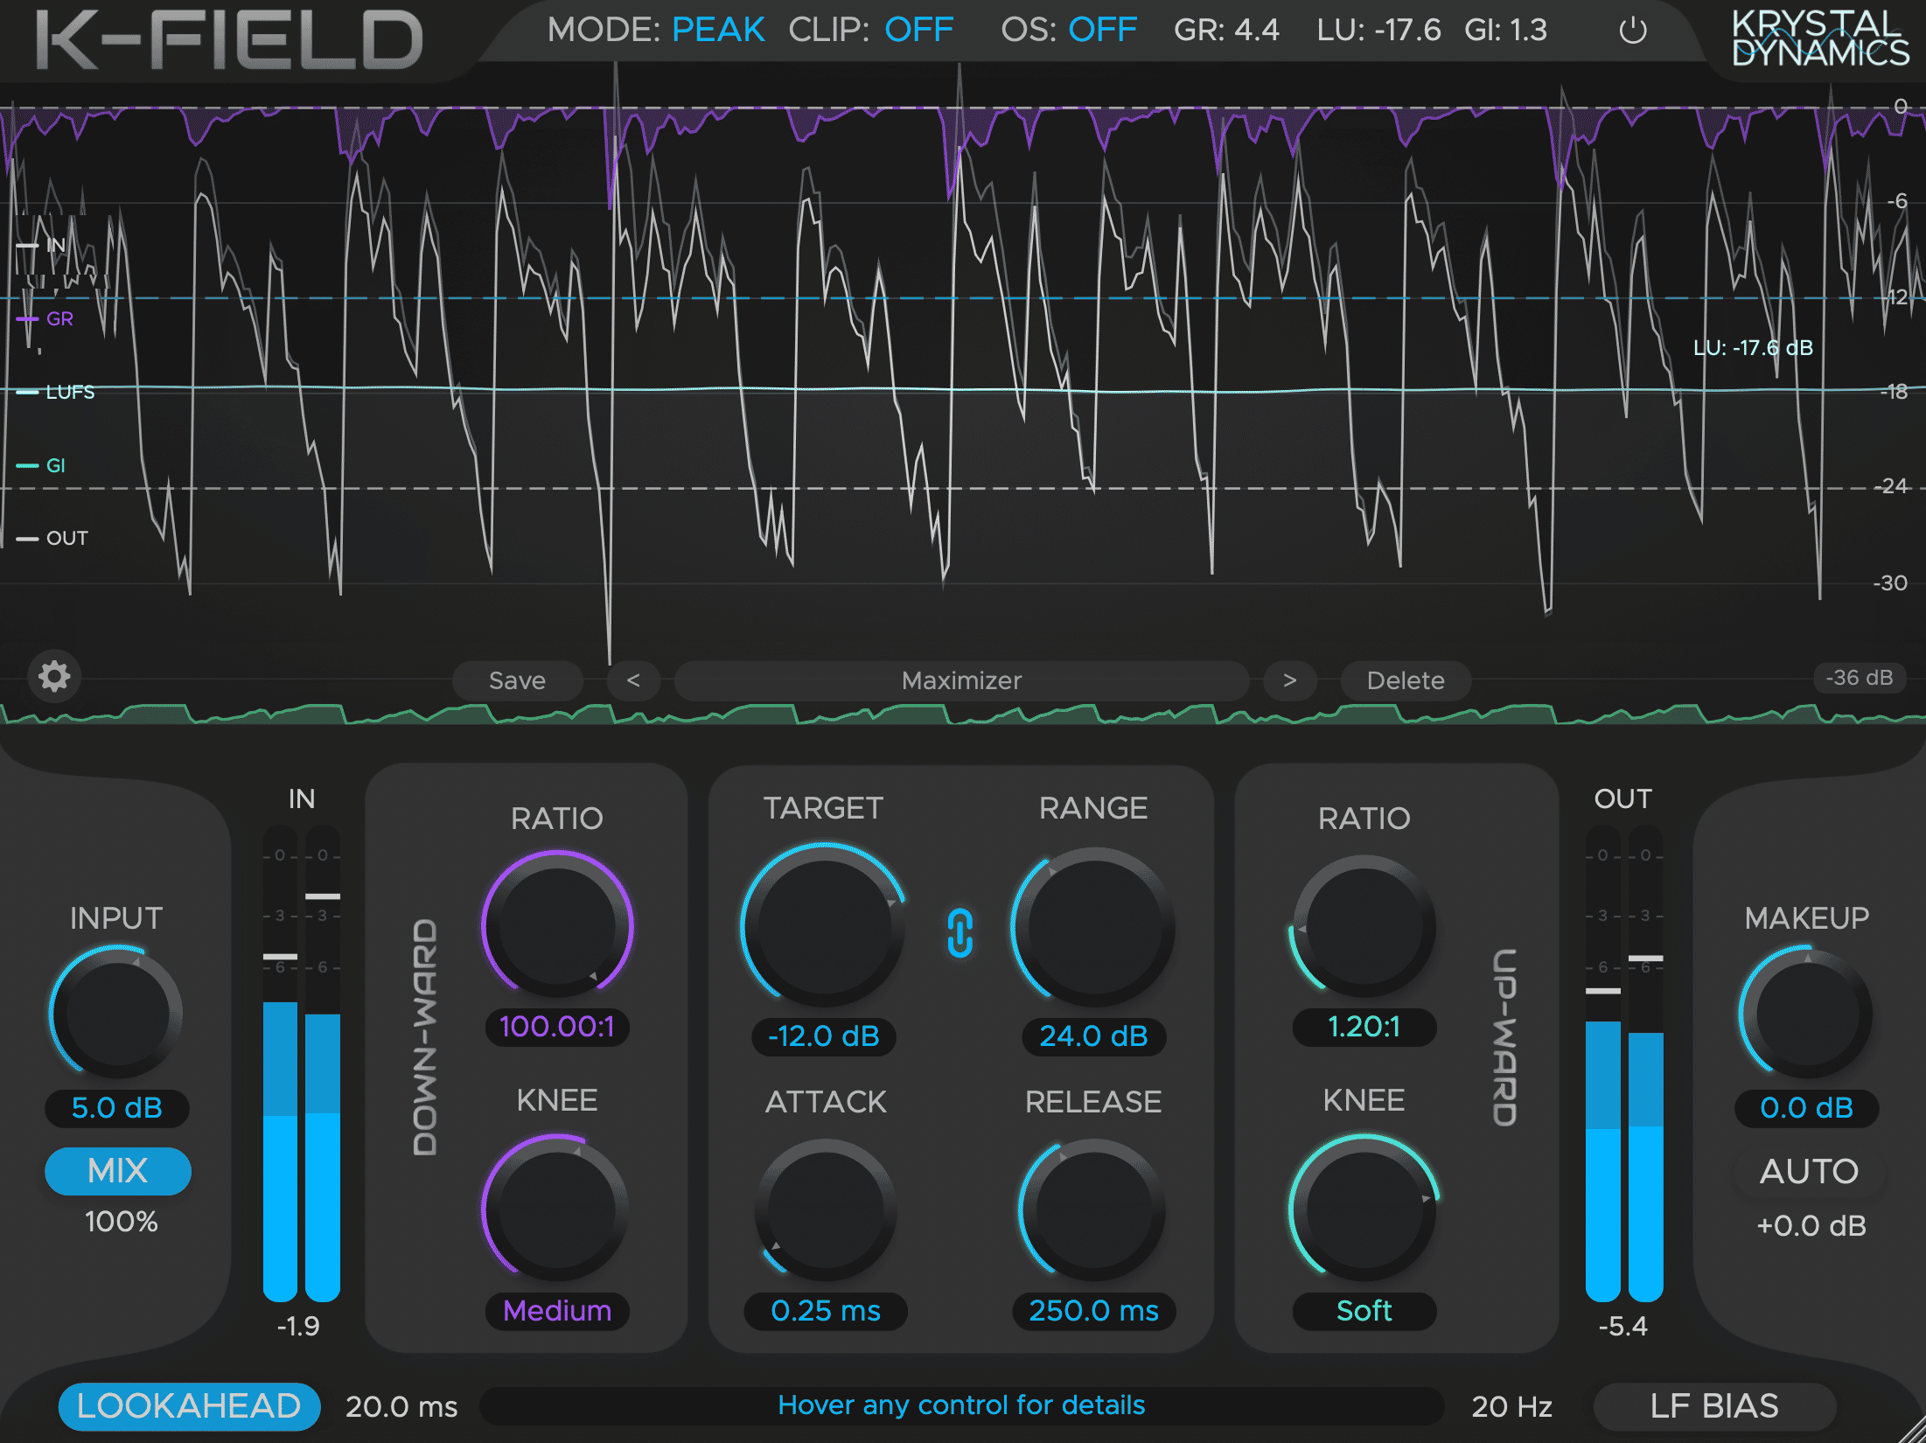1926x1443 pixels.
Task: Click the downward RATIO knob
Action: [557, 924]
